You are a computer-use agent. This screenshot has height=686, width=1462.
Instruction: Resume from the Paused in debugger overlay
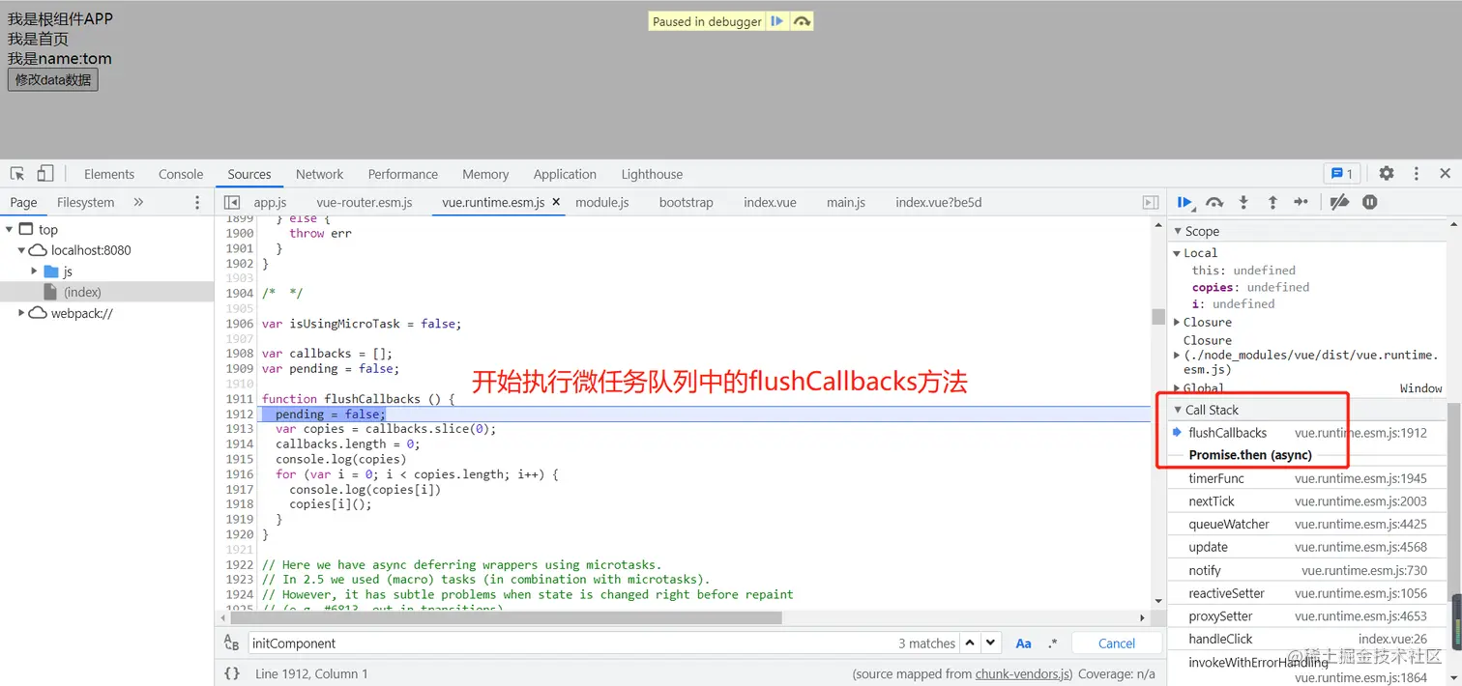(777, 21)
